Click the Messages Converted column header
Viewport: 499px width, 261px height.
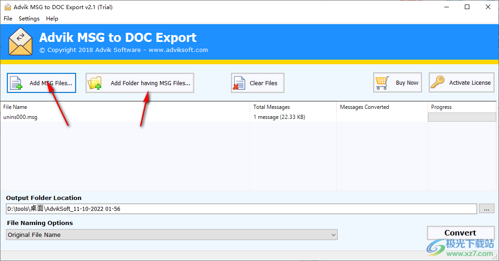[382, 107]
